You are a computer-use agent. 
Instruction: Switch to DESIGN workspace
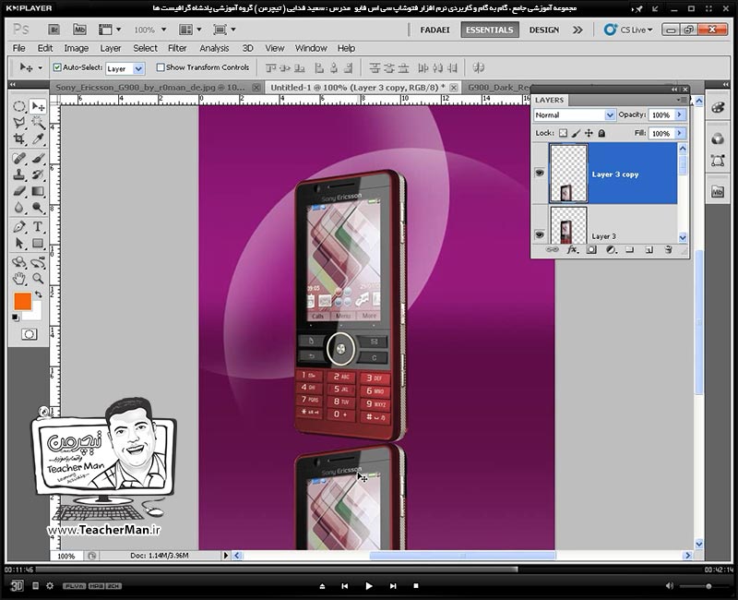544,30
